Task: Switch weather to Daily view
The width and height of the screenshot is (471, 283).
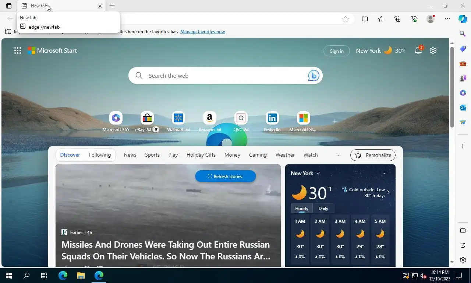Action: [323, 209]
